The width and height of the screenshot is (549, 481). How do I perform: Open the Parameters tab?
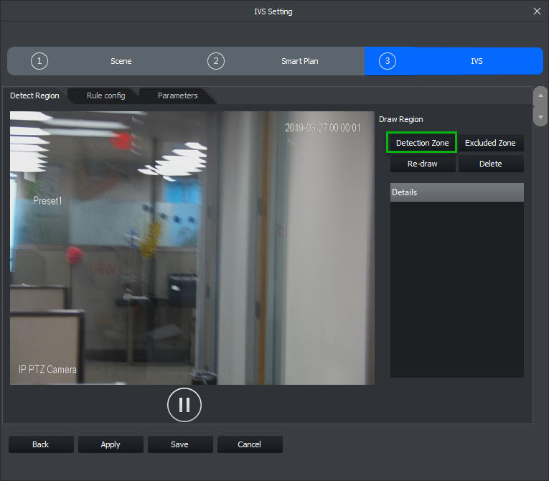177,95
